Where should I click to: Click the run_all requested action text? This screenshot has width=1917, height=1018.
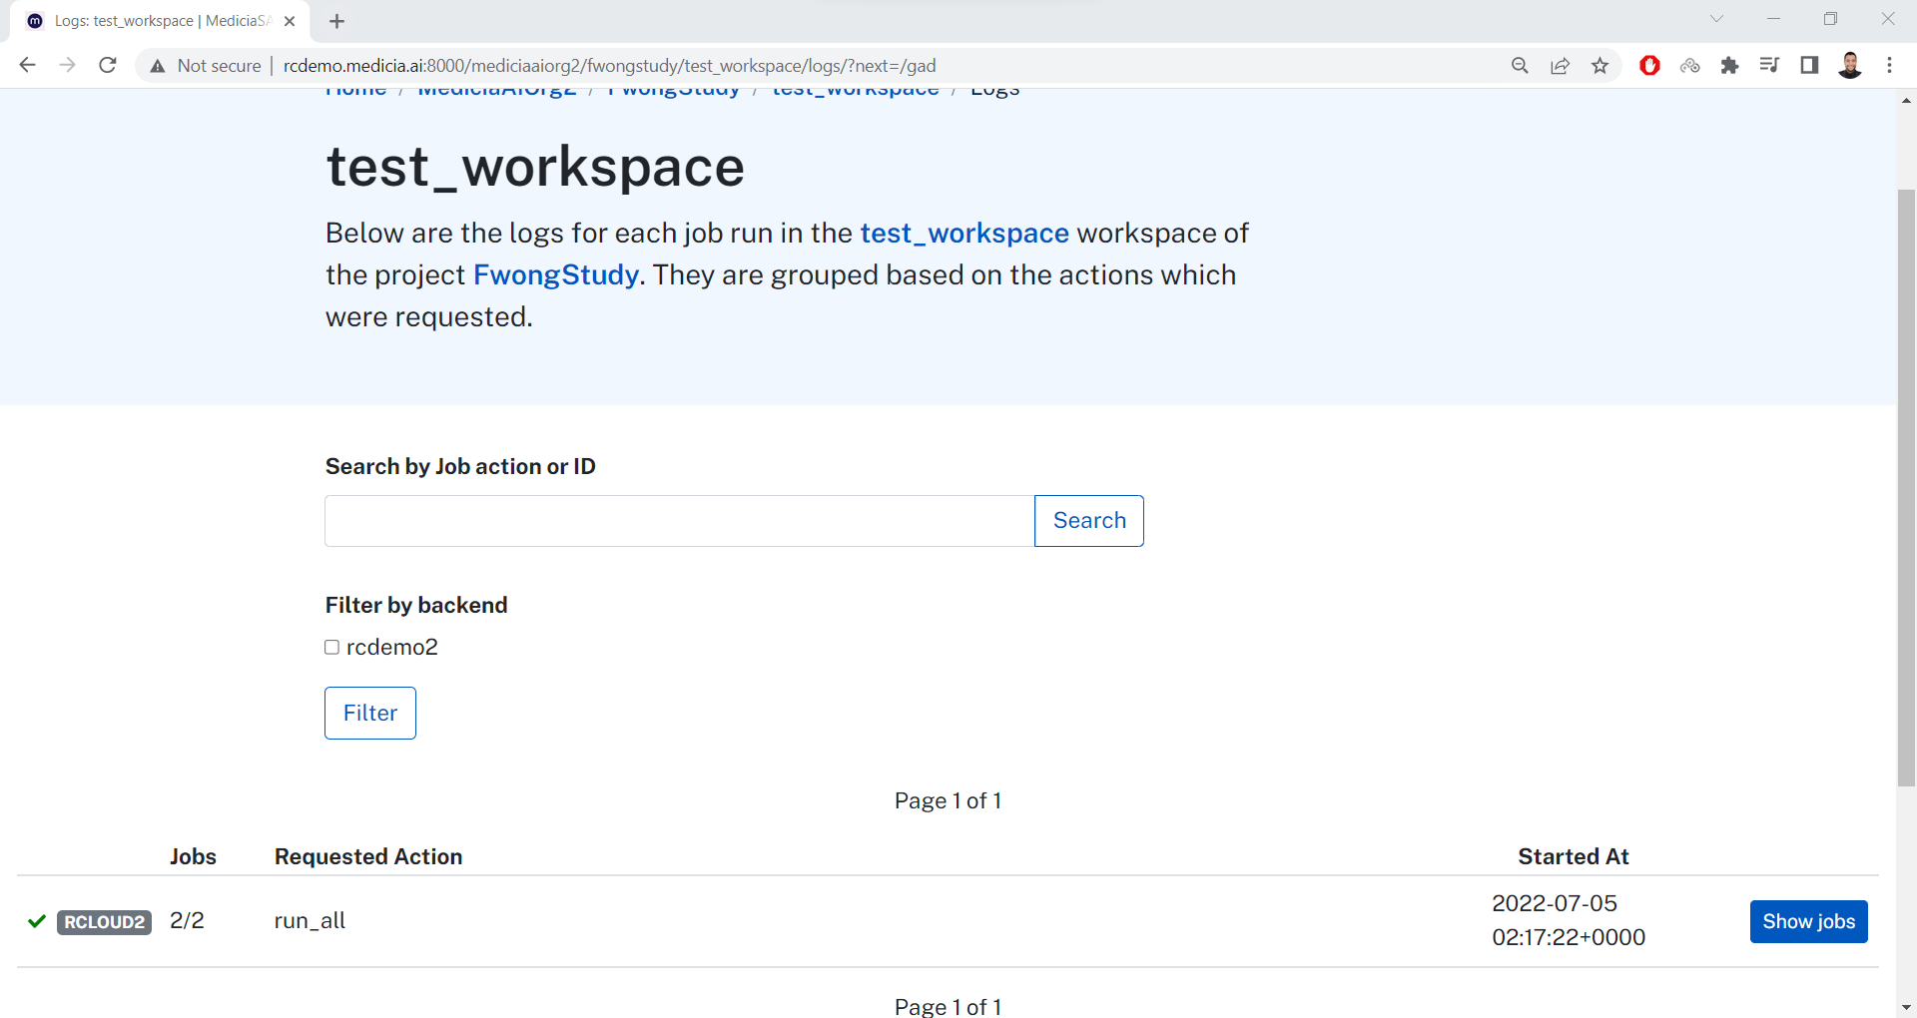coord(310,920)
